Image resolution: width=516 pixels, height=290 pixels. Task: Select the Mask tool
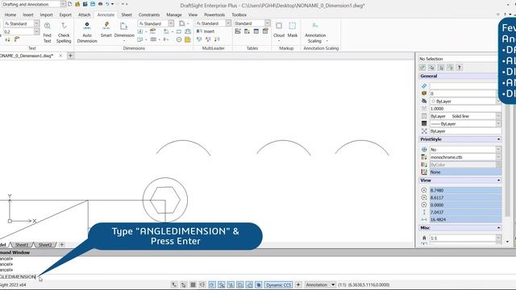pyautogui.click(x=292, y=30)
